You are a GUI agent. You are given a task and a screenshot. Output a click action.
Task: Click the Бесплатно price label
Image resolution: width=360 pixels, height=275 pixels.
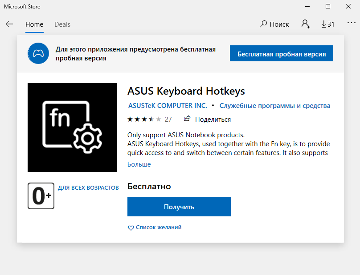pyautogui.click(x=149, y=187)
